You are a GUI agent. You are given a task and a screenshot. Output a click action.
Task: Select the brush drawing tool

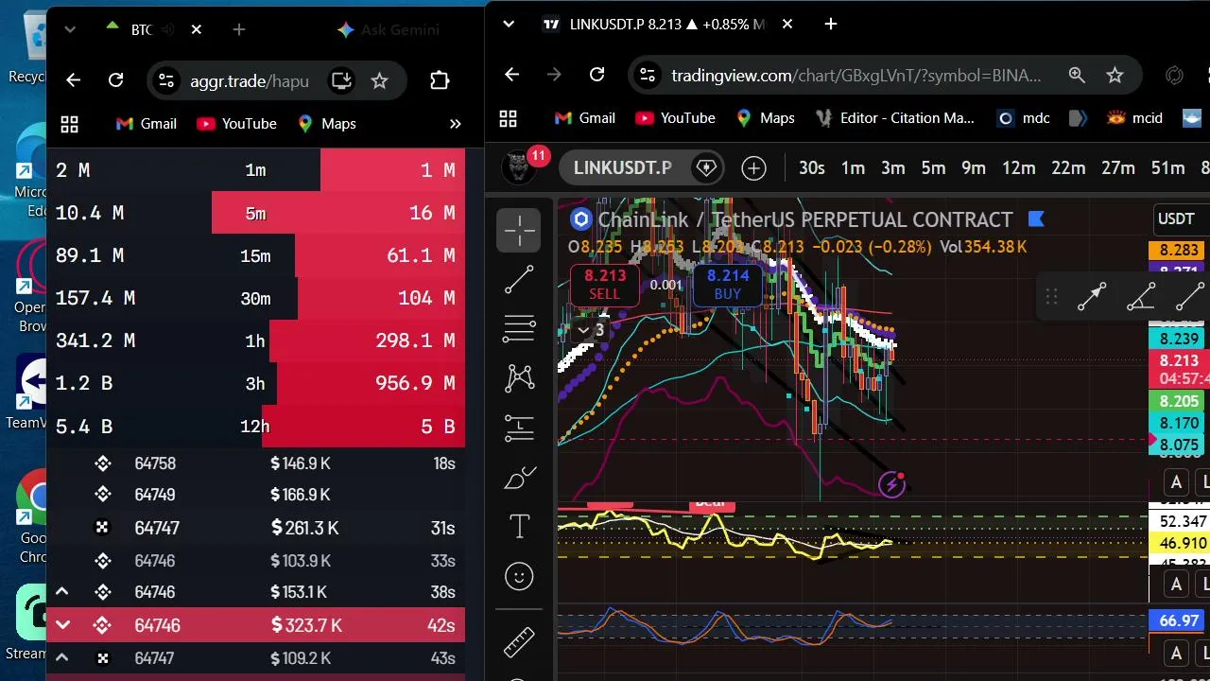(519, 478)
